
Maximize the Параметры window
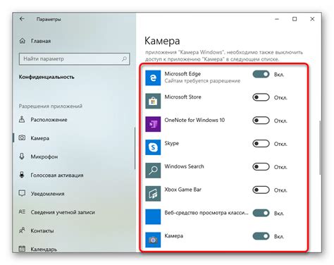click(x=295, y=19)
